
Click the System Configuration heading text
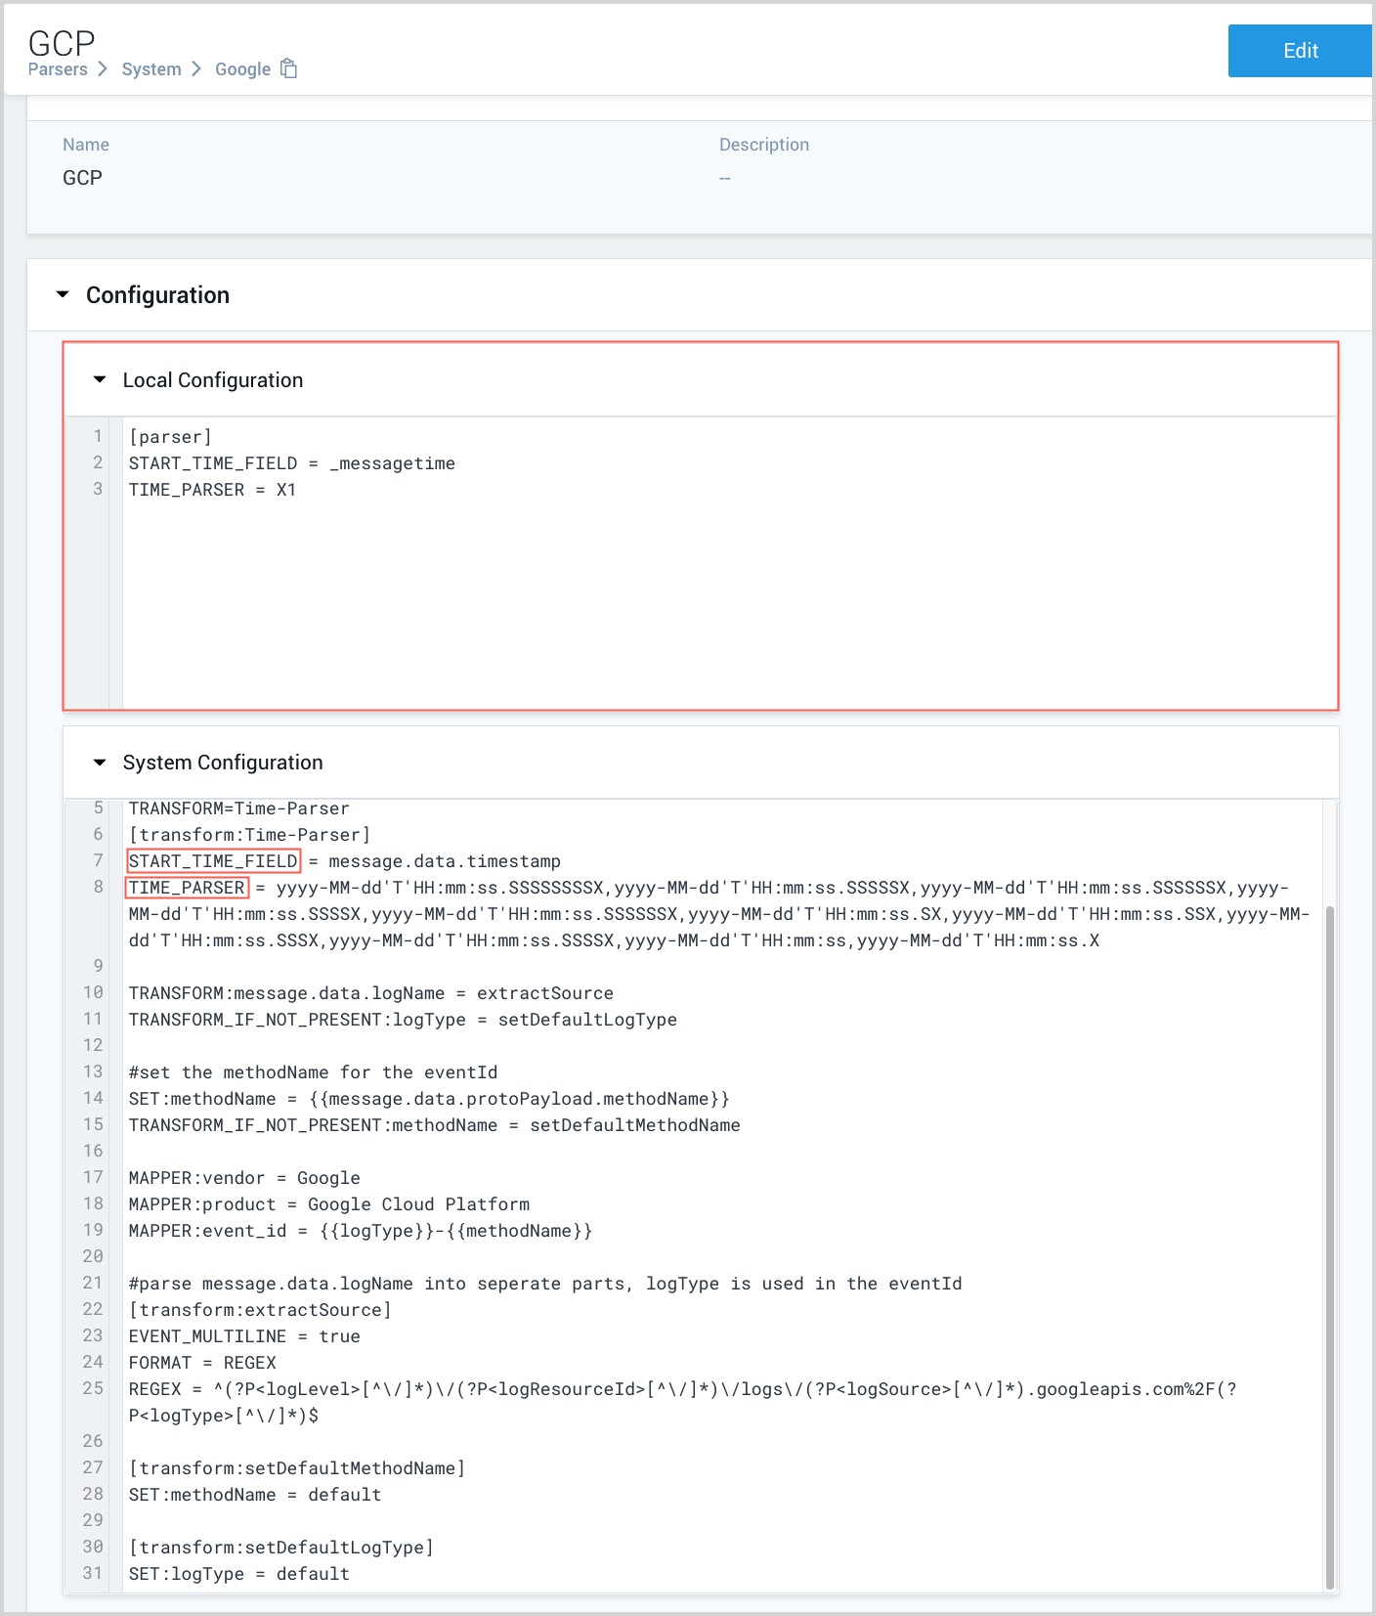[x=223, y=763]
